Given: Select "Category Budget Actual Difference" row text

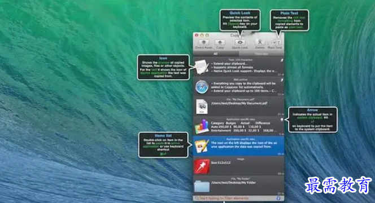Looking at the screenshot, I should tap(241, 123).
